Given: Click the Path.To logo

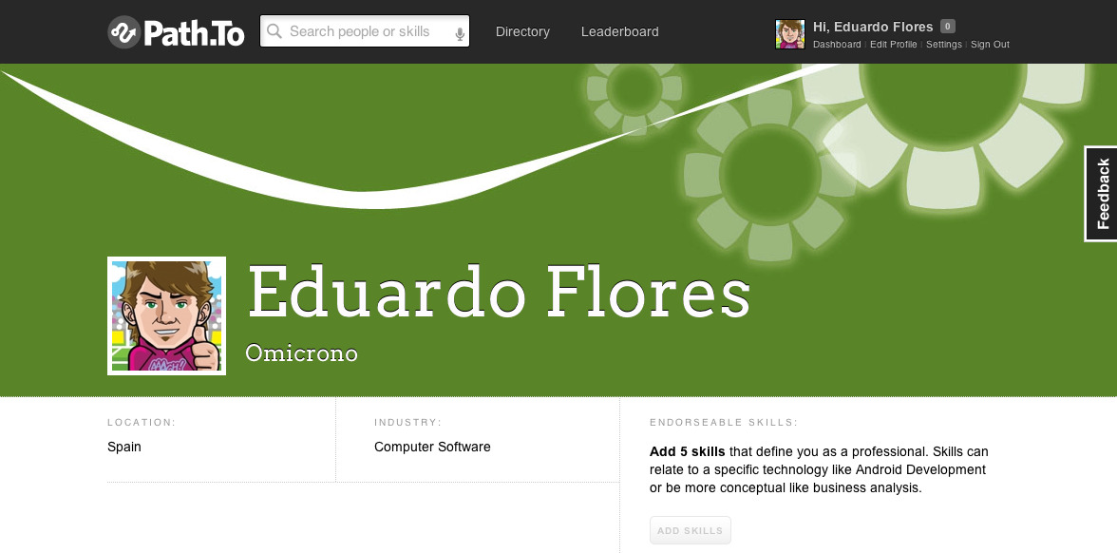Looking at the screenshot, I should pyautogui.click(x=176, y=32).
